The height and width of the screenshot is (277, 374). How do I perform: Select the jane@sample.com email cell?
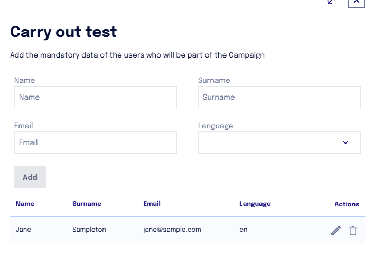[172, 230]
